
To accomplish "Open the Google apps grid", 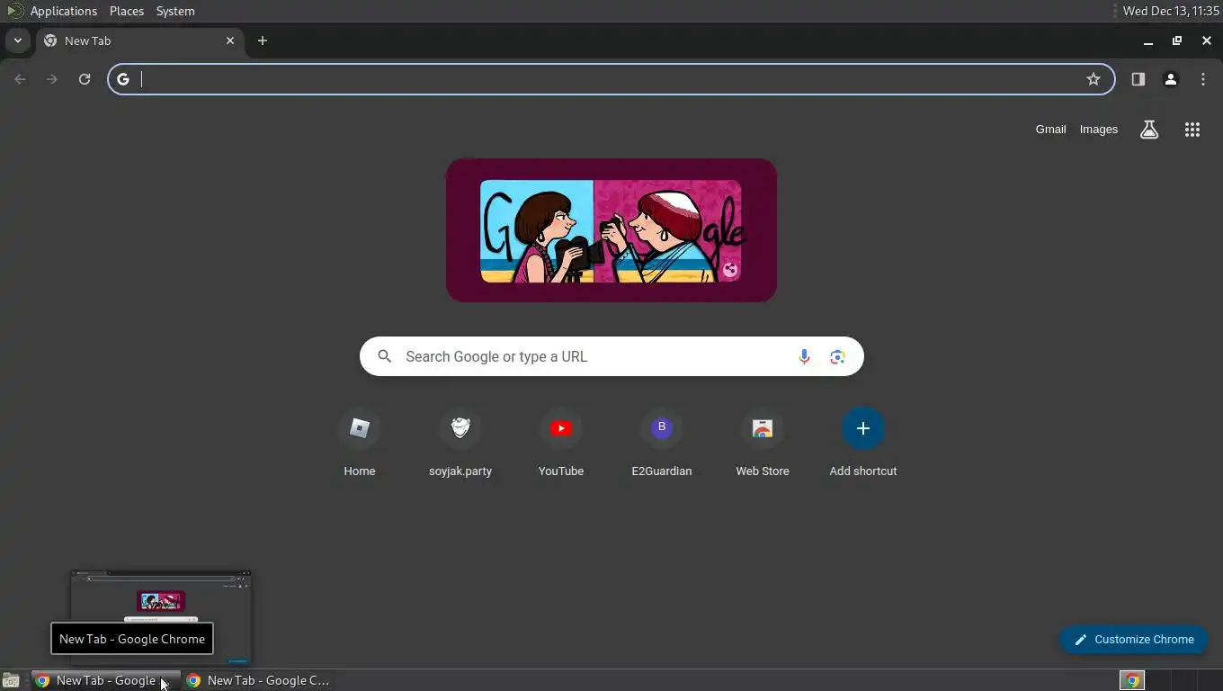I will coord(1192,130).
